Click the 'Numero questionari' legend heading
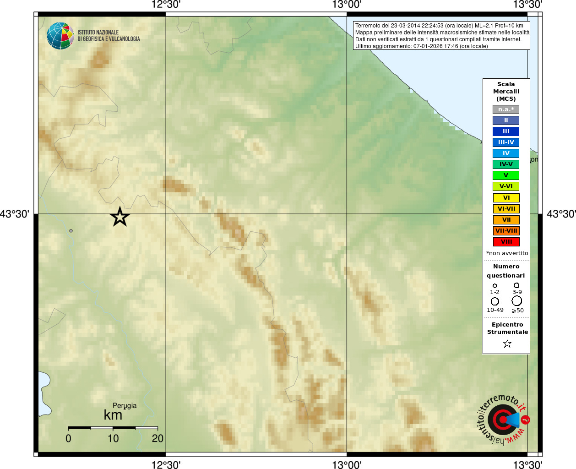The height and width of the screenshot is (469, 576). click(x=506, y=271)
